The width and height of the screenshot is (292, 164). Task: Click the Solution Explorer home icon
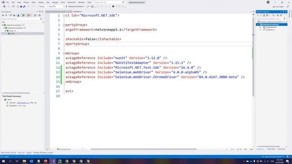point(264,15)
